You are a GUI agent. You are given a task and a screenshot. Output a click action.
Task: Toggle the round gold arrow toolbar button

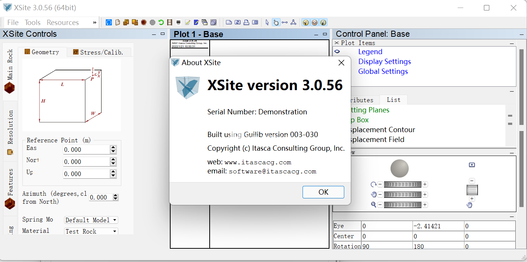pos(306,22)
